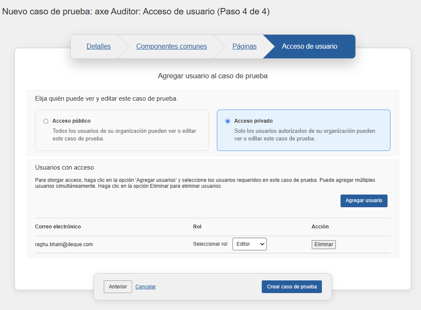Open the Editor role dropdown
Screen dimensions: 421x310
[x=249, y=244]
